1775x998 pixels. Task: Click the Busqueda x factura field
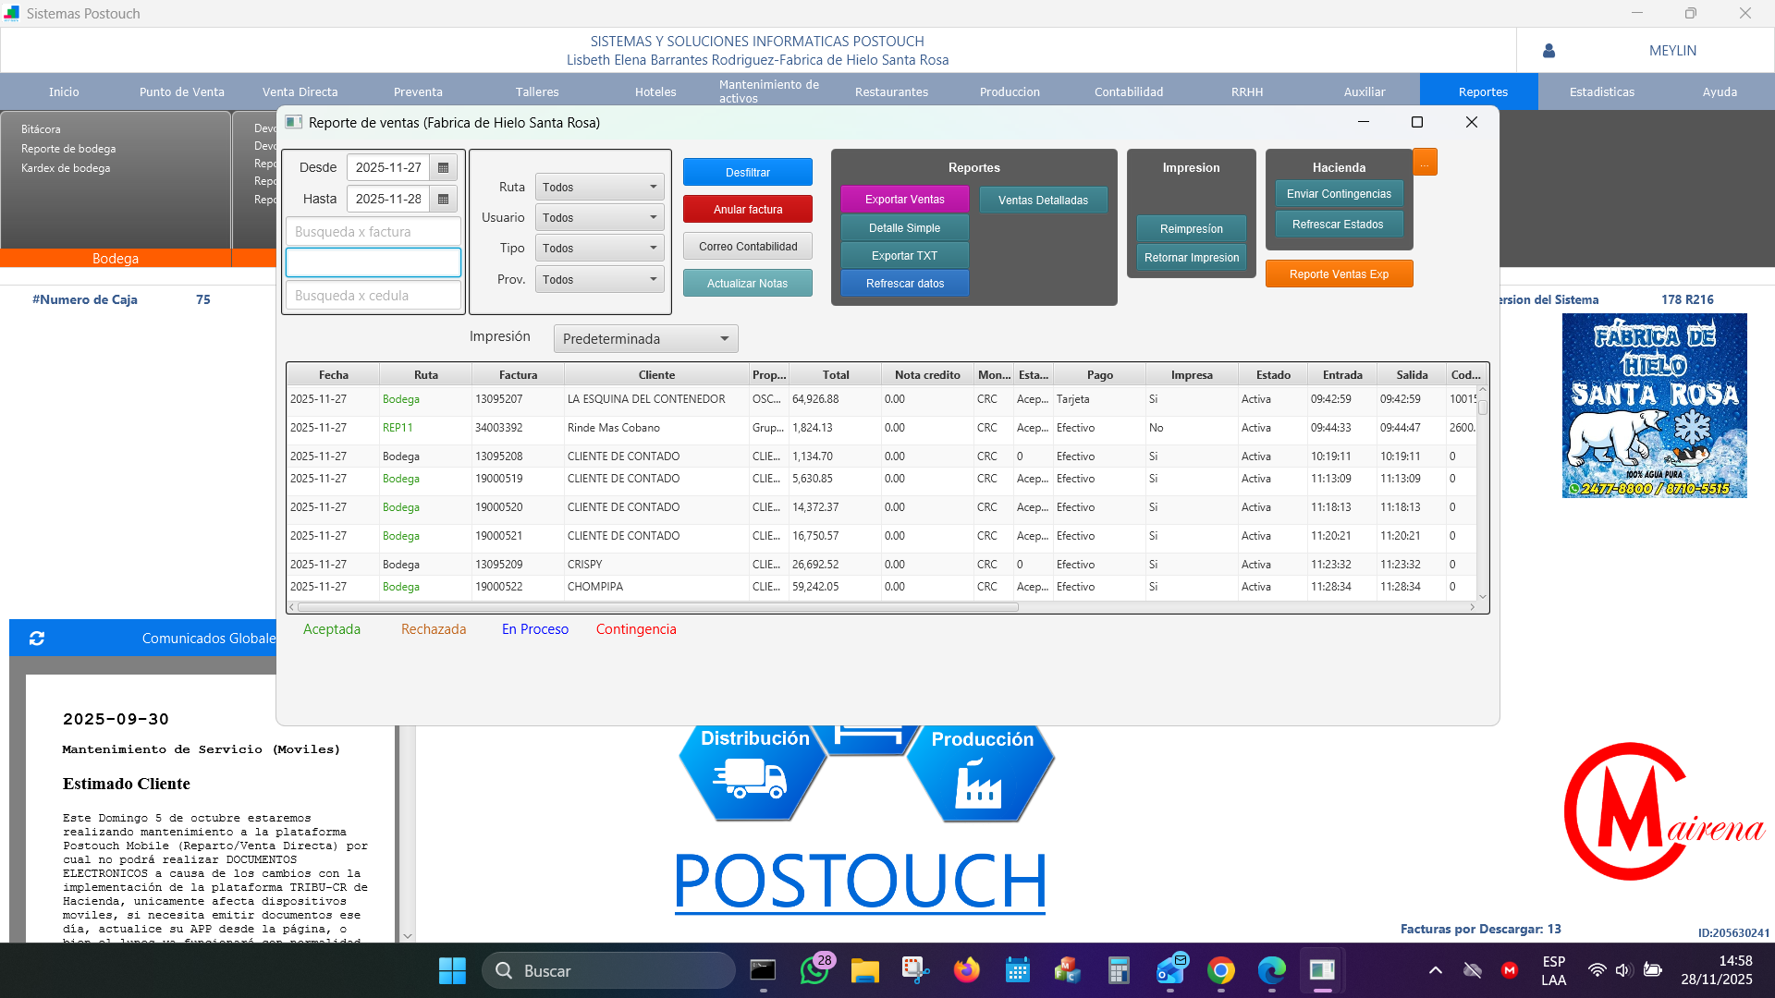pyautogui.click(x=373, y=232)
